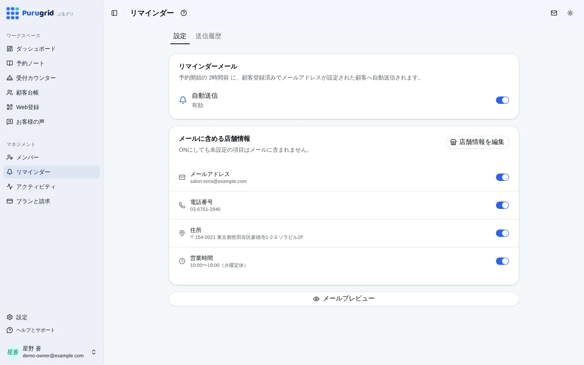Disable the 営業時間 toggle

(x=502, y=261)
